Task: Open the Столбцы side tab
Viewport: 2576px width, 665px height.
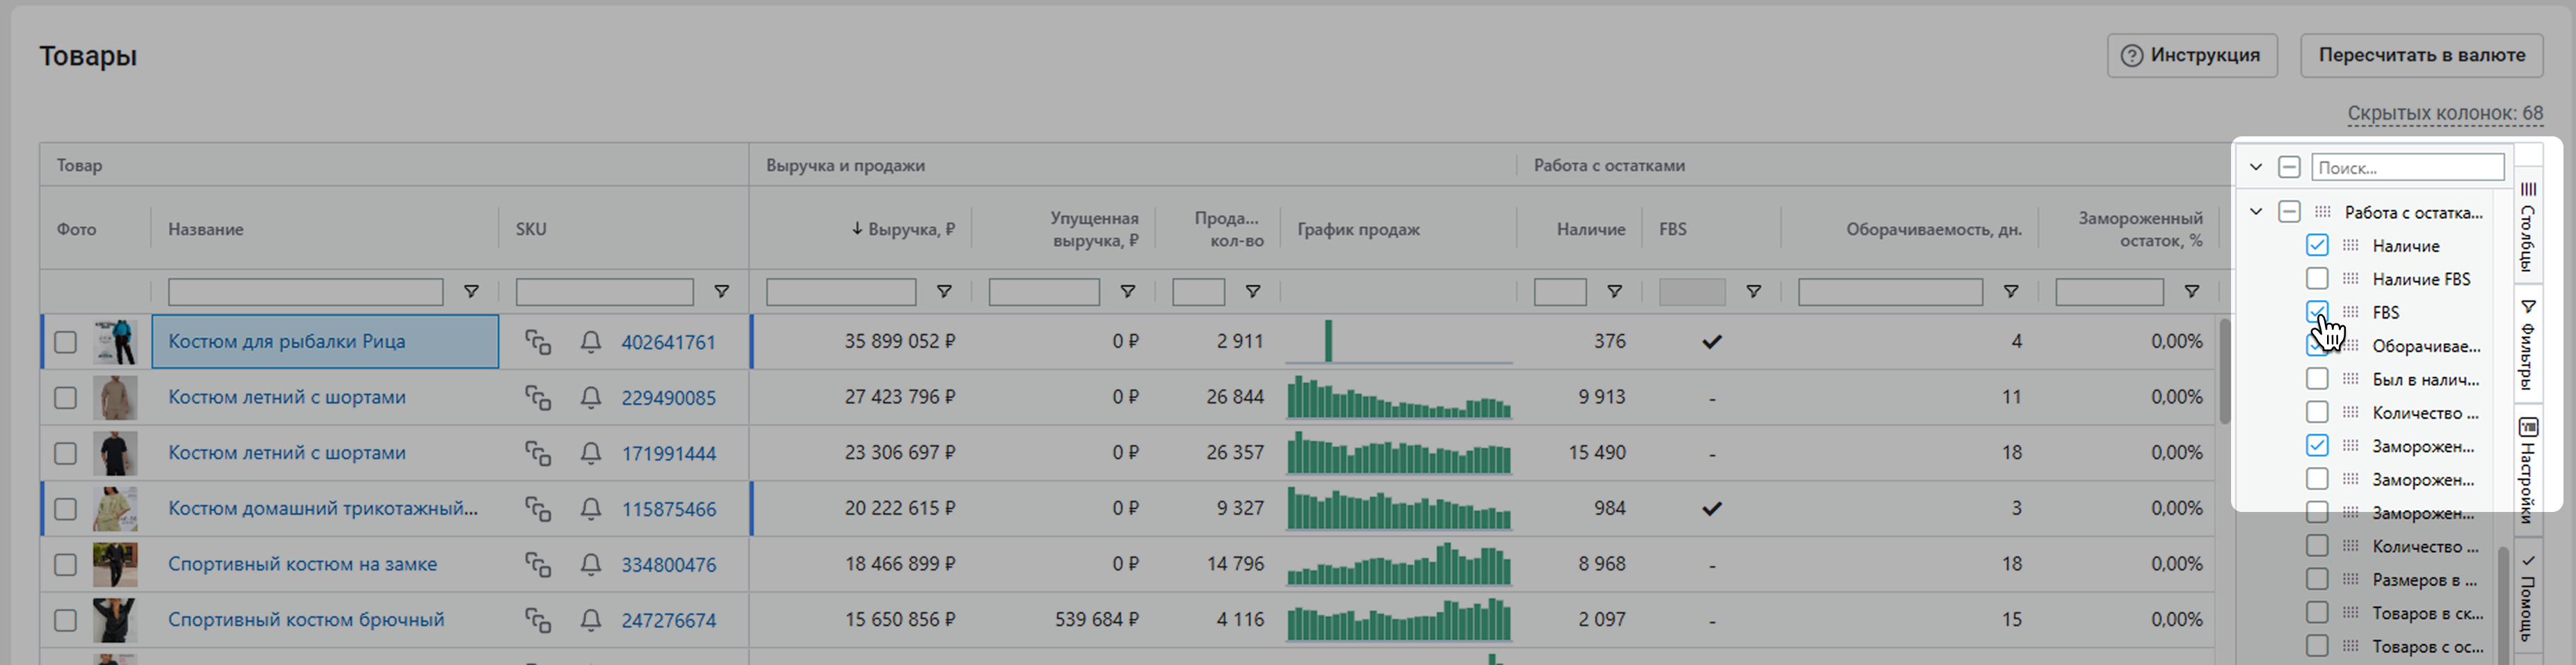Action: point(2527,227)
